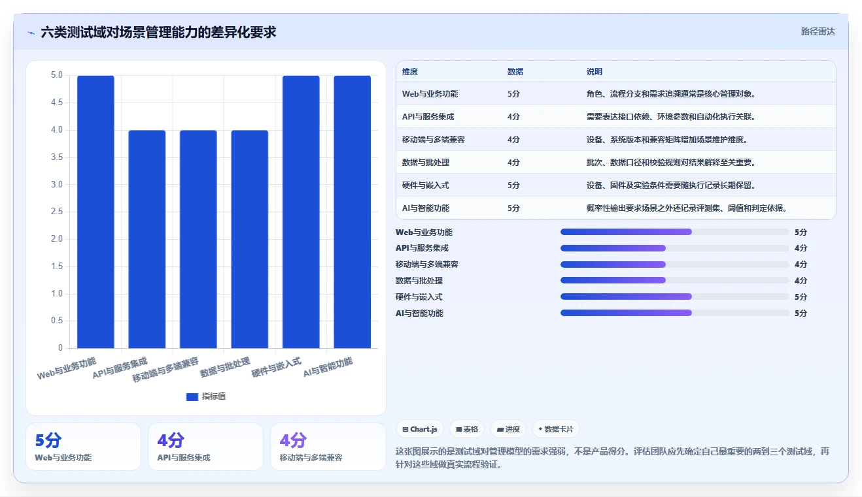Click the 硬件与嵌入式 x-axis label
Image resolution: width=862 pixels, height=497 pixels.
pyautogui.click(x=276, y=368)
